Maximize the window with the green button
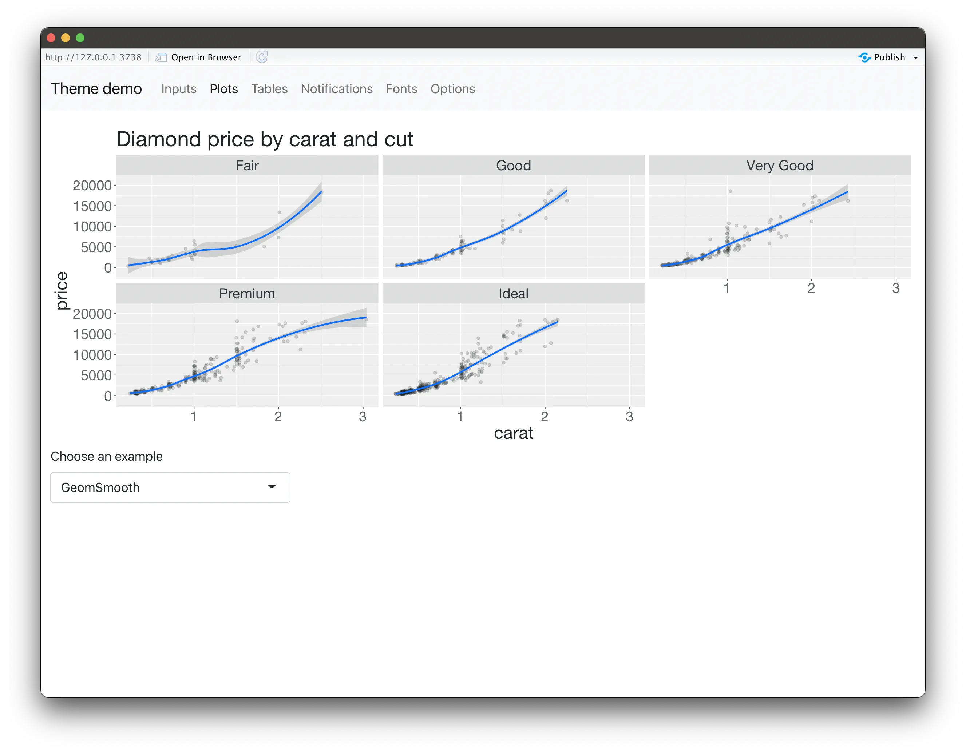 (x=80, y=38)
